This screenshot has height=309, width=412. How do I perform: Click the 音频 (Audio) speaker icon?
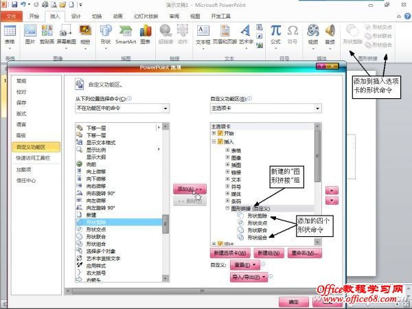coord(330,32)
